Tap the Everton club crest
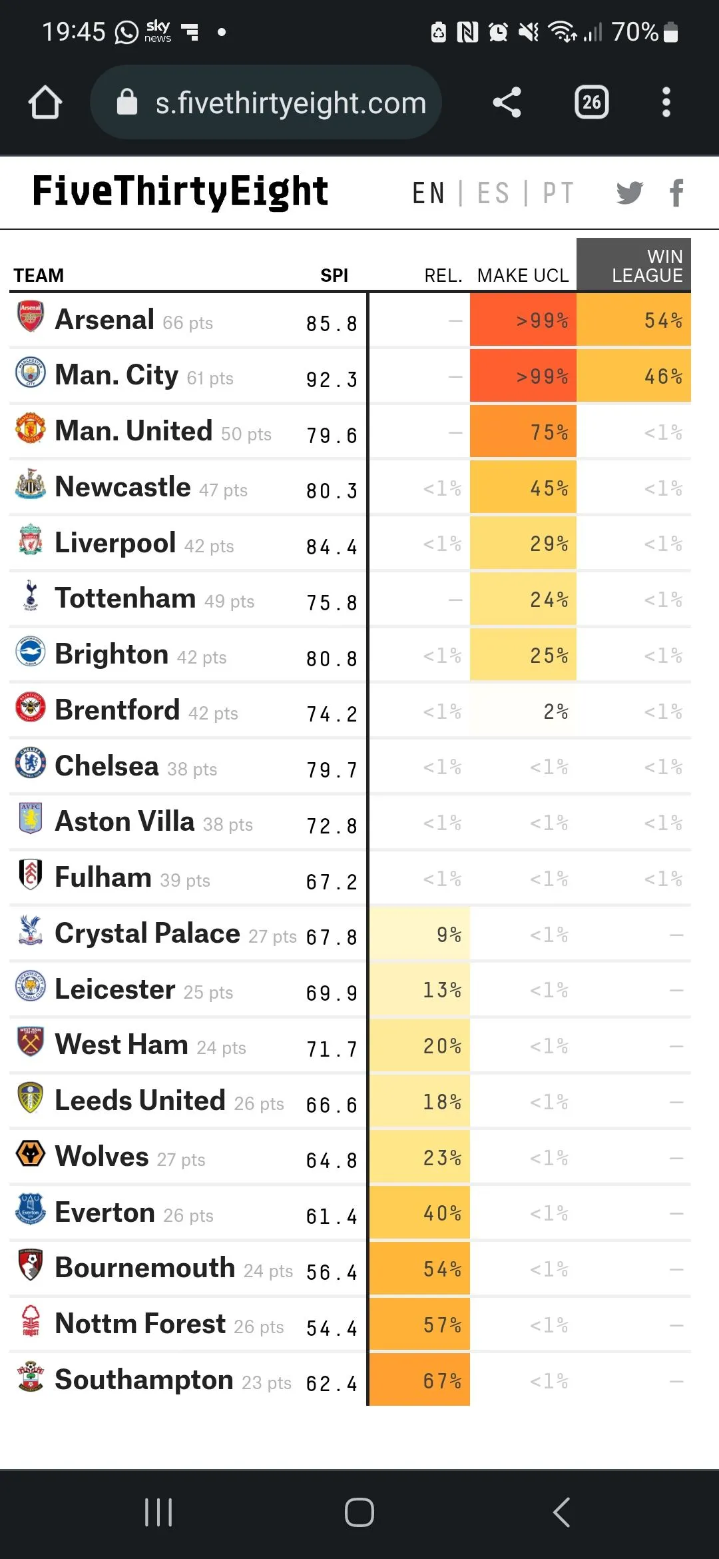Viewport: 719px width, 1559px height. [x=30, y=1209]
